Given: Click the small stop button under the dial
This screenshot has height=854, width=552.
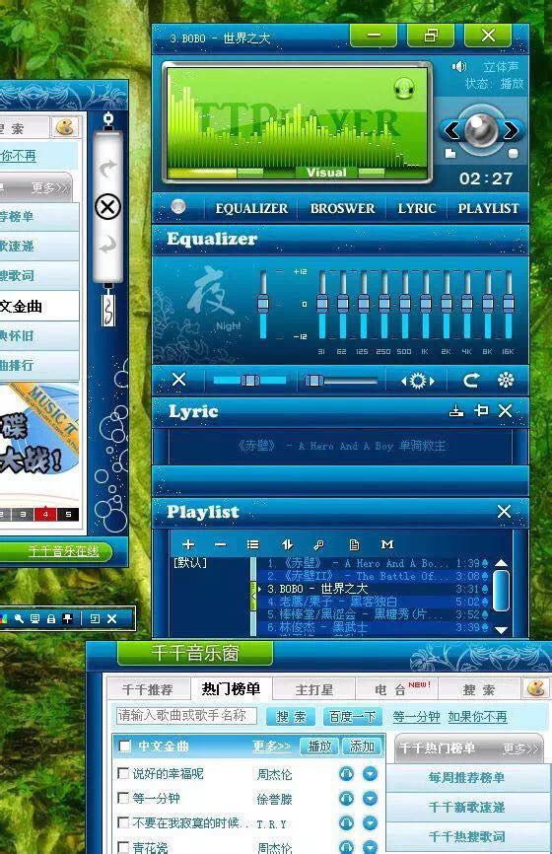Looking at the screenshot, I should coord(513,154).
